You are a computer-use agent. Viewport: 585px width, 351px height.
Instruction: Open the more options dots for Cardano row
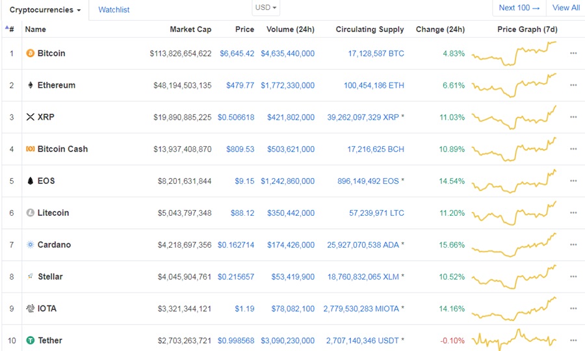click(573, 244)
